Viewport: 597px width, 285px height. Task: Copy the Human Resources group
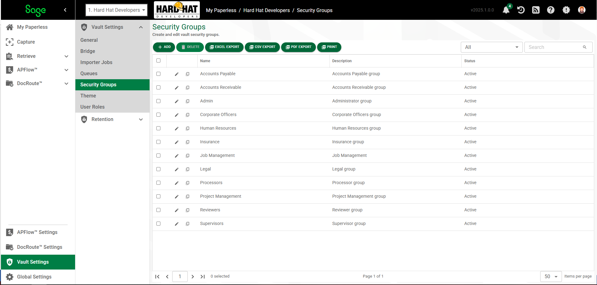pyautogui.click(x=187, y=128)
